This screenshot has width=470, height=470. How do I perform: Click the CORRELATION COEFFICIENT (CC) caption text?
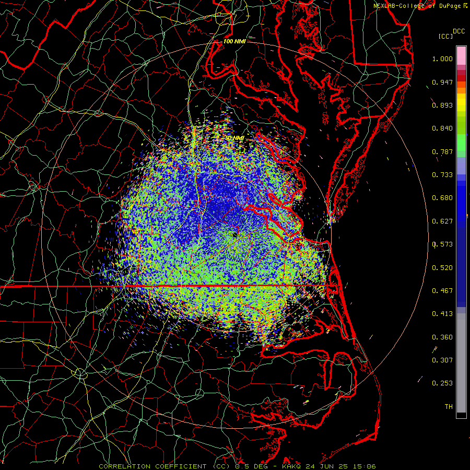166,466
